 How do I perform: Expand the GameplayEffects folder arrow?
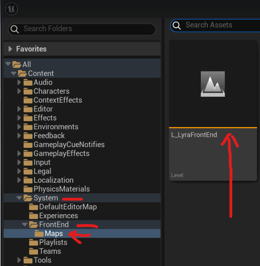[x=19, y=154]
